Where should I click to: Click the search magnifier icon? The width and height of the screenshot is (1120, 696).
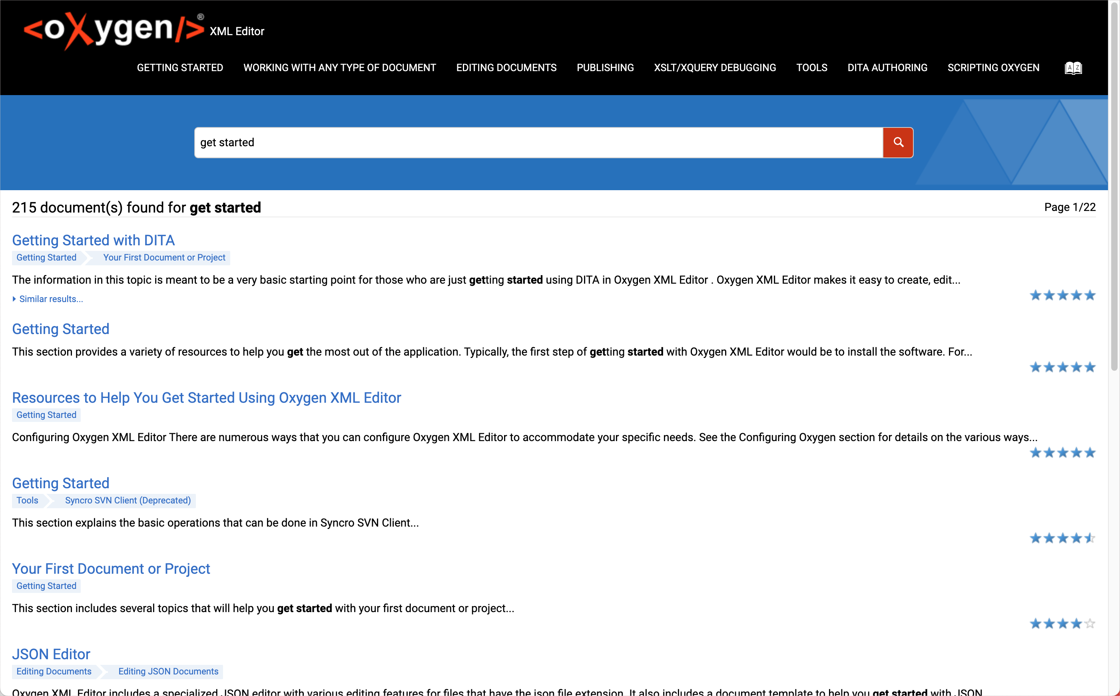(898, 142)
